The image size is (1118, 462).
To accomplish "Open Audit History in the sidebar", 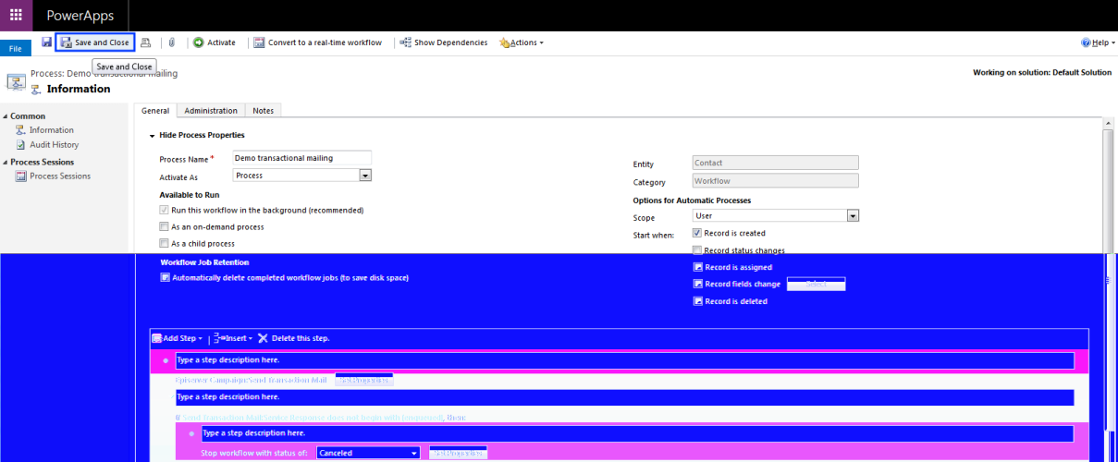I will point(54,145).
